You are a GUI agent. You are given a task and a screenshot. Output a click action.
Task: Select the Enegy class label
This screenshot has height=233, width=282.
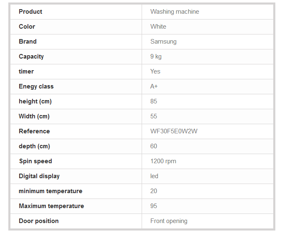click(36, 86)
